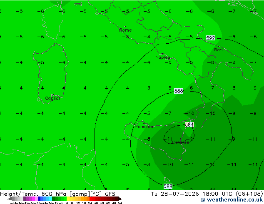Click the 54 legend scale value

120,203
